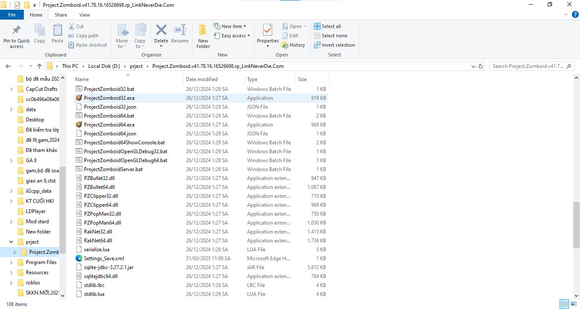
Task: Open the New item dropdown
Action: [231, 26]
